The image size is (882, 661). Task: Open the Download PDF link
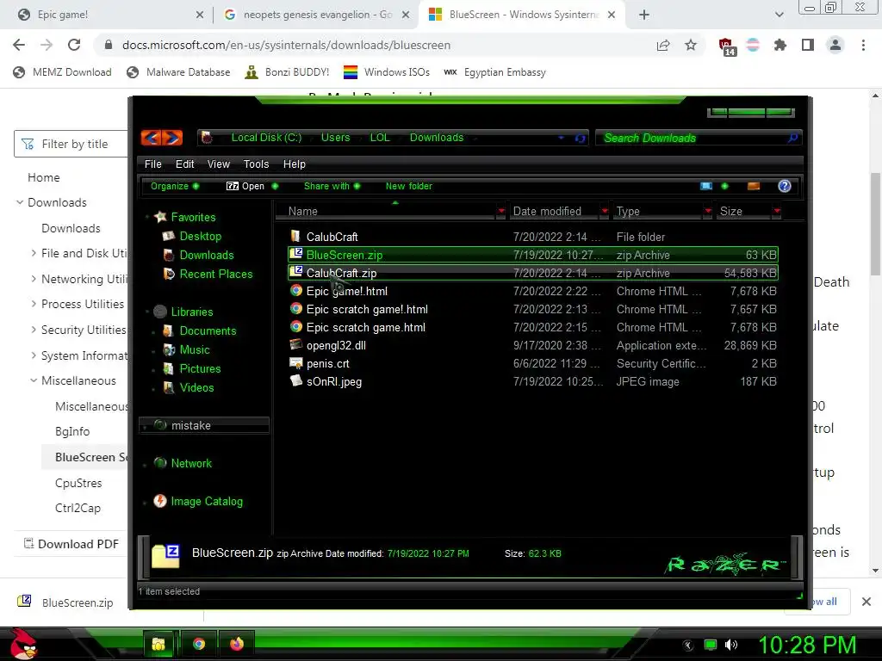pos(71,544)
